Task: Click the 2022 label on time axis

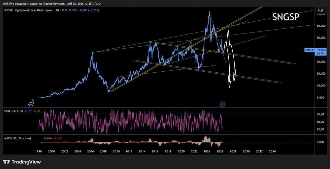Action: coord(194,151)
